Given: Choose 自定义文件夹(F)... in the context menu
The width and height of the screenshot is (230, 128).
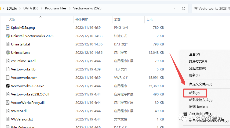Looking at the screenshot, I should click(x=202, y=84).
